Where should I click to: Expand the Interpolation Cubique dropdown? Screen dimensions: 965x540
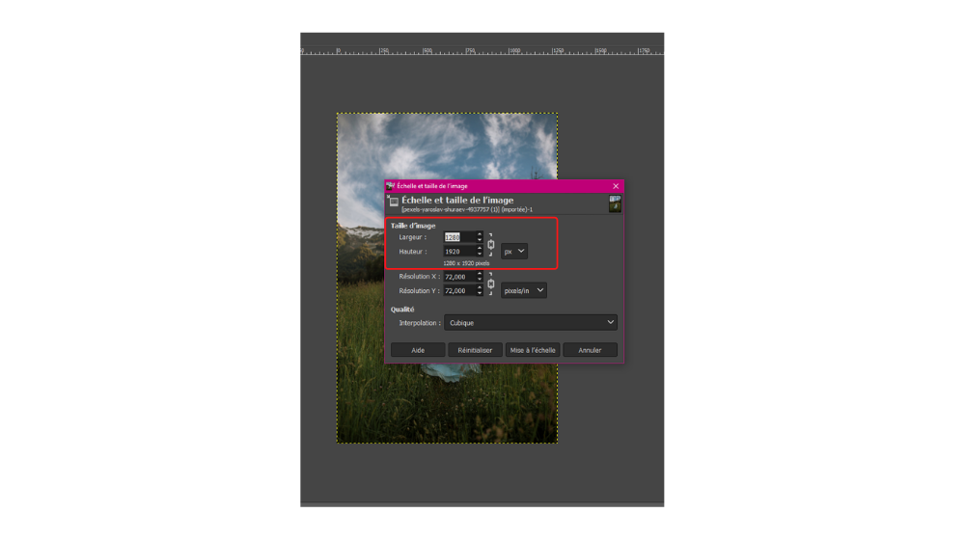click(531, 322)
